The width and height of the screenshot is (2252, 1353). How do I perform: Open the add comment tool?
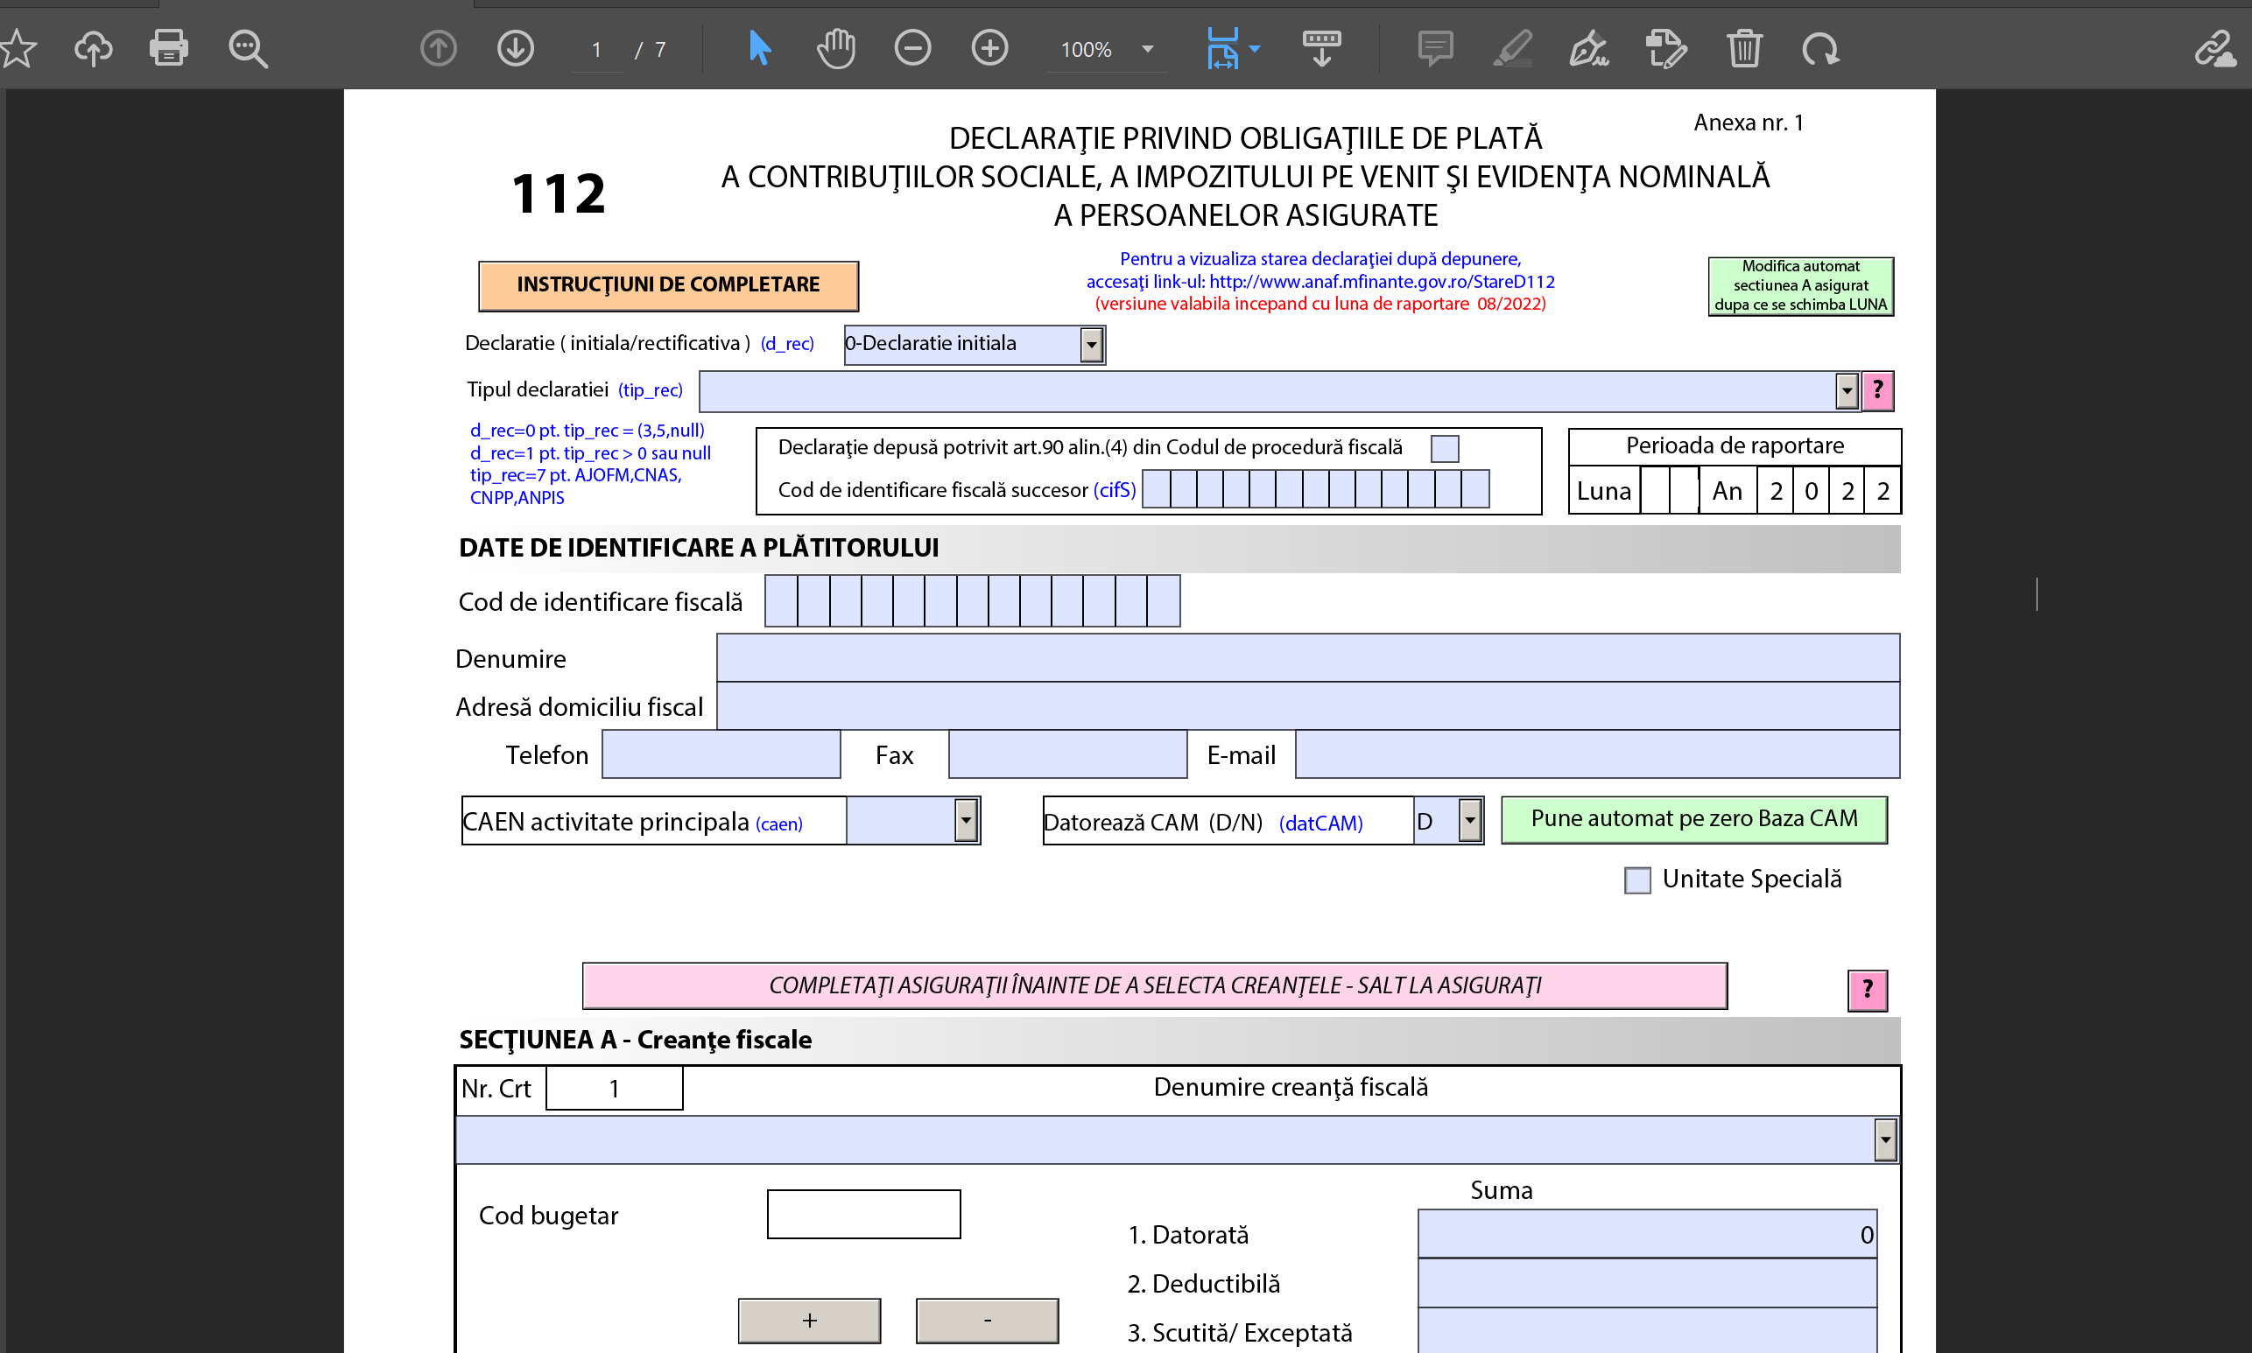tap(1435, 48)
